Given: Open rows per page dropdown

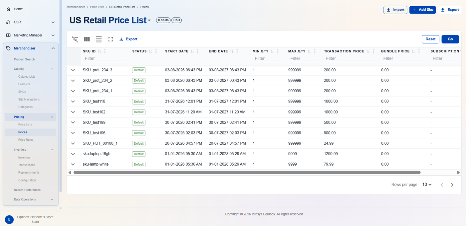Looking at the screenshot, I should 427,185.
